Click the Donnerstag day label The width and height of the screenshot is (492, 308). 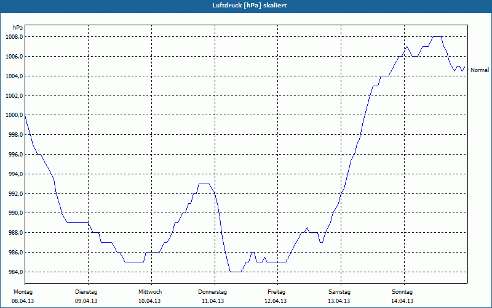tap(212, 292)
